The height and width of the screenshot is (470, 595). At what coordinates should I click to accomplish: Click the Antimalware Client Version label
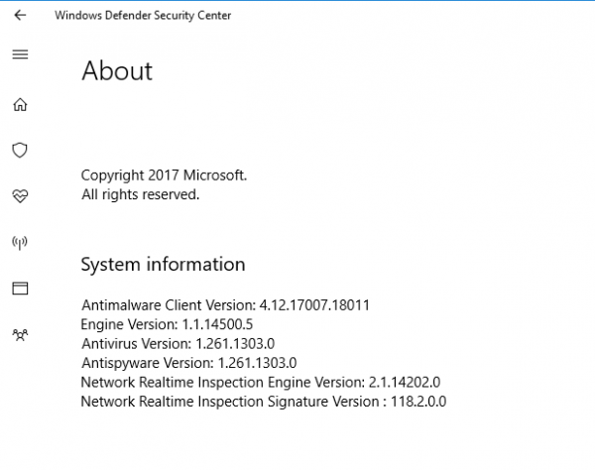point(169,305)
